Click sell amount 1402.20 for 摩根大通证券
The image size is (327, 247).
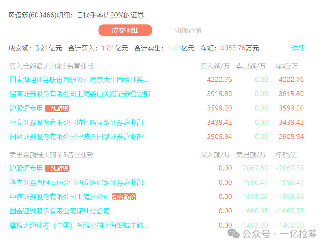tap(256, 225)
